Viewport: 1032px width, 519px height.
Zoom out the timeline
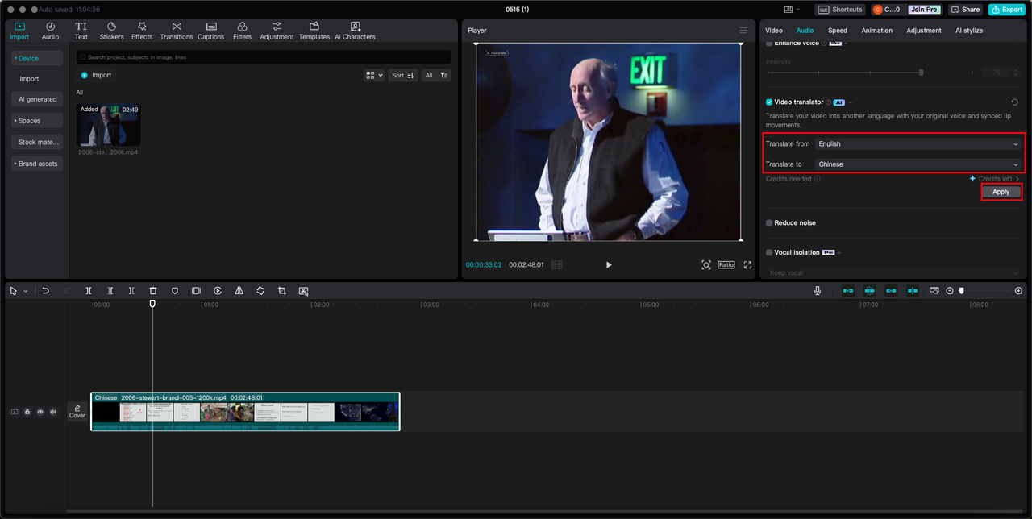pos(950,291)
